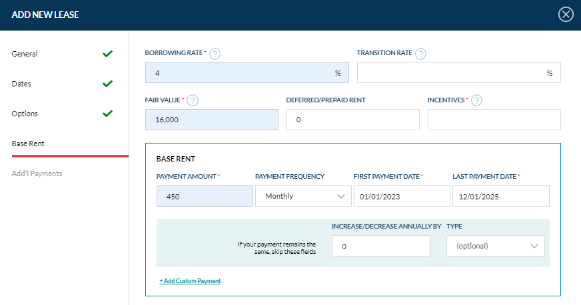
Task: Switch to the Dates step
Action: (x=21, y=84)
